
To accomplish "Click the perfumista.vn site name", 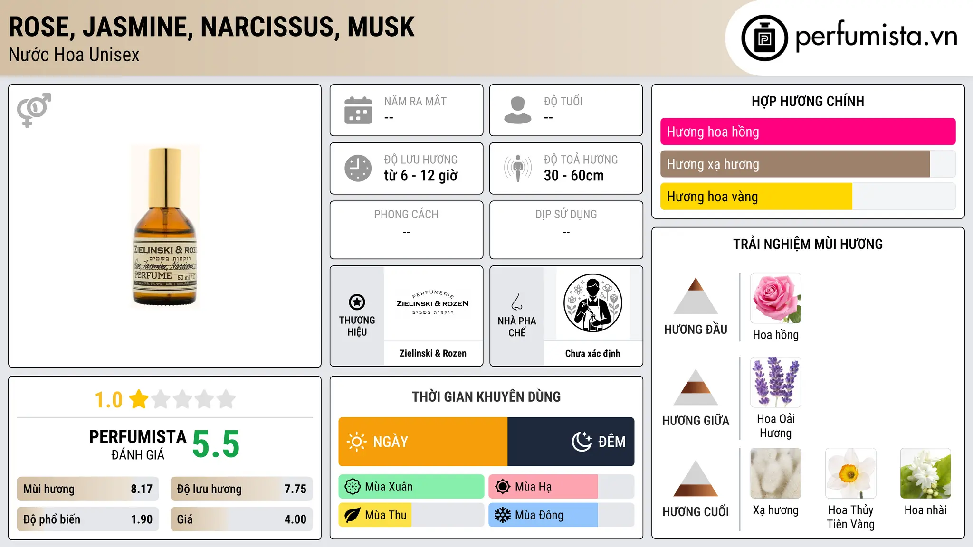I will [x=877, y=37].
